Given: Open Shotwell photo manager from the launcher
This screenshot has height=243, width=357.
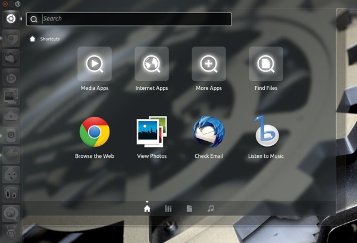Looking at the screenshot, I should click(11, 96).
